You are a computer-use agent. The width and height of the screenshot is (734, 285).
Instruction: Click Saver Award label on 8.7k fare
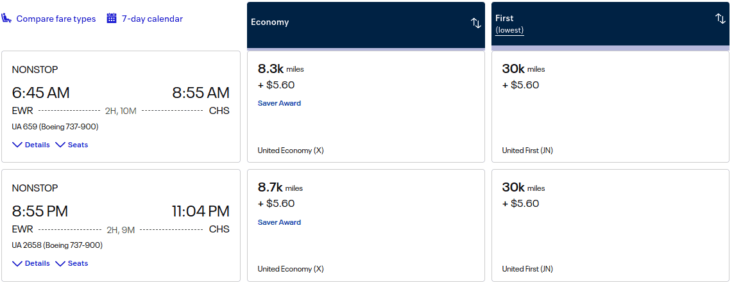point(279,222)
